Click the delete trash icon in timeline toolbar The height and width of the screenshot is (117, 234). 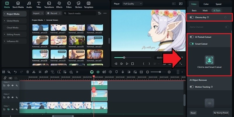[x=27, y=72]
